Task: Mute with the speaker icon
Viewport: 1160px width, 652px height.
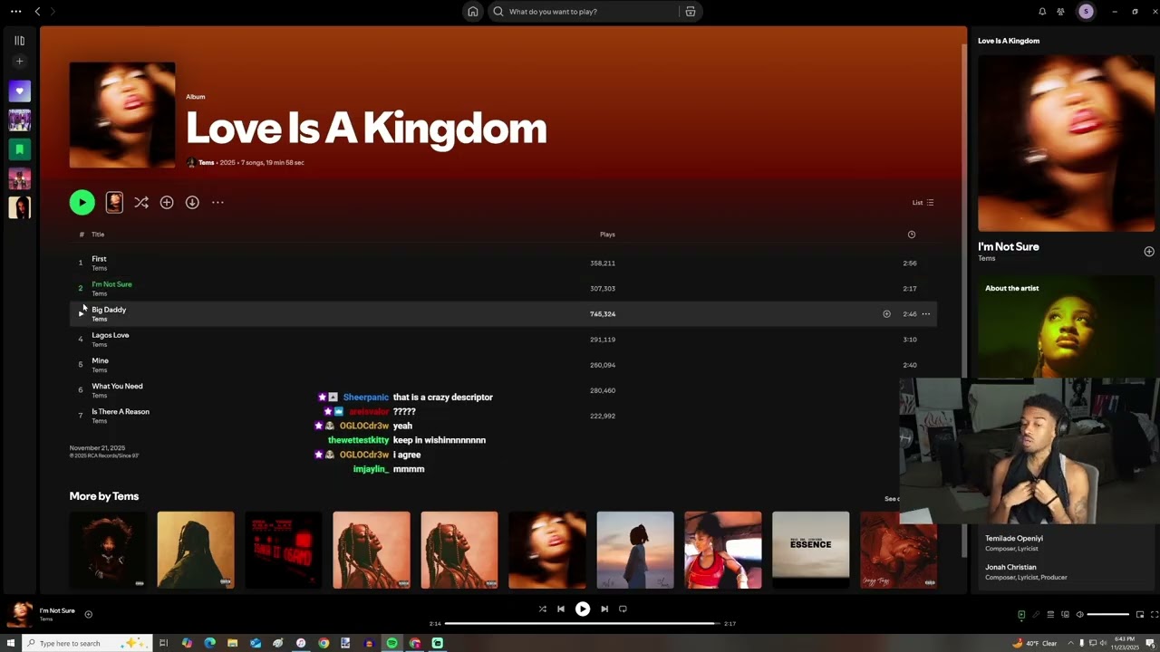Action: (1079, 615)
